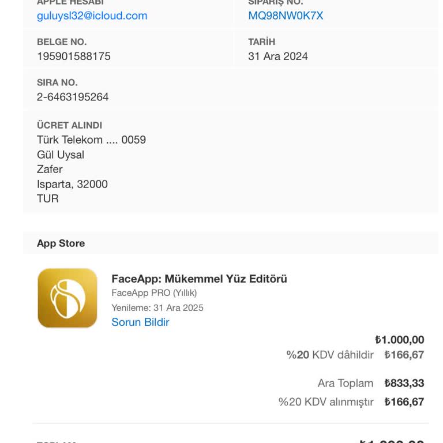Click the TARİH label

[262, 42]
